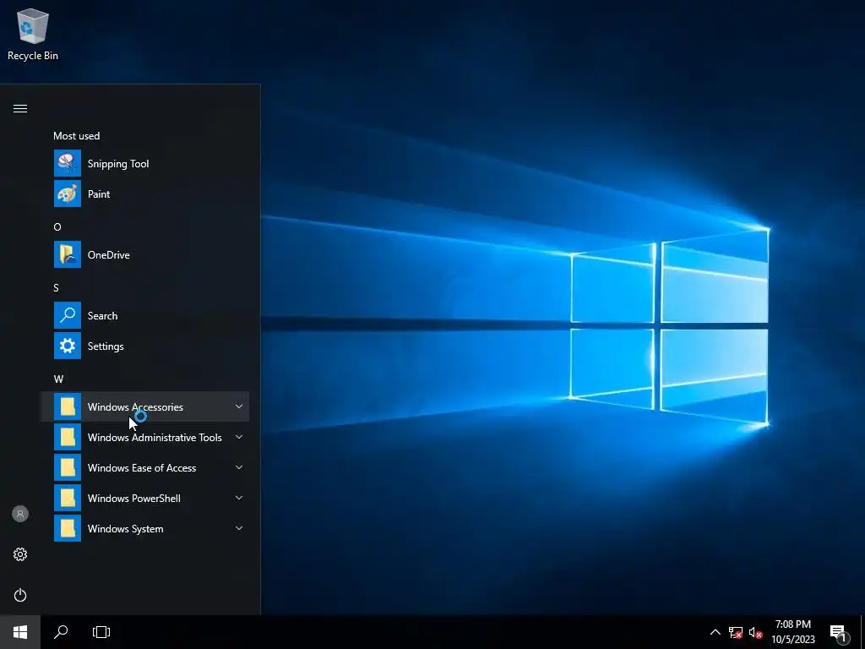Open Task View from the taskbar

point(101,632)
